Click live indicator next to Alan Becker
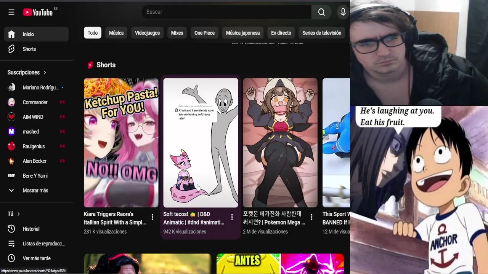Viewport: 488px width, 274px height. coord(62,161)
